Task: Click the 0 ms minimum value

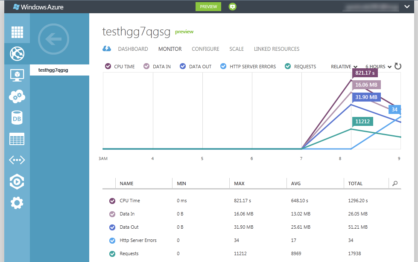Action: [182, 201]
